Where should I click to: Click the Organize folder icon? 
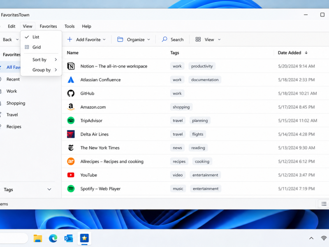(x=120, y=40)
